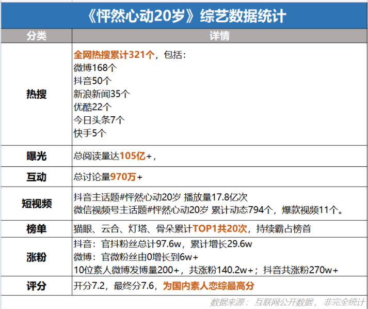
Task: Click the line 抖音50个
Action: [92, 81]
